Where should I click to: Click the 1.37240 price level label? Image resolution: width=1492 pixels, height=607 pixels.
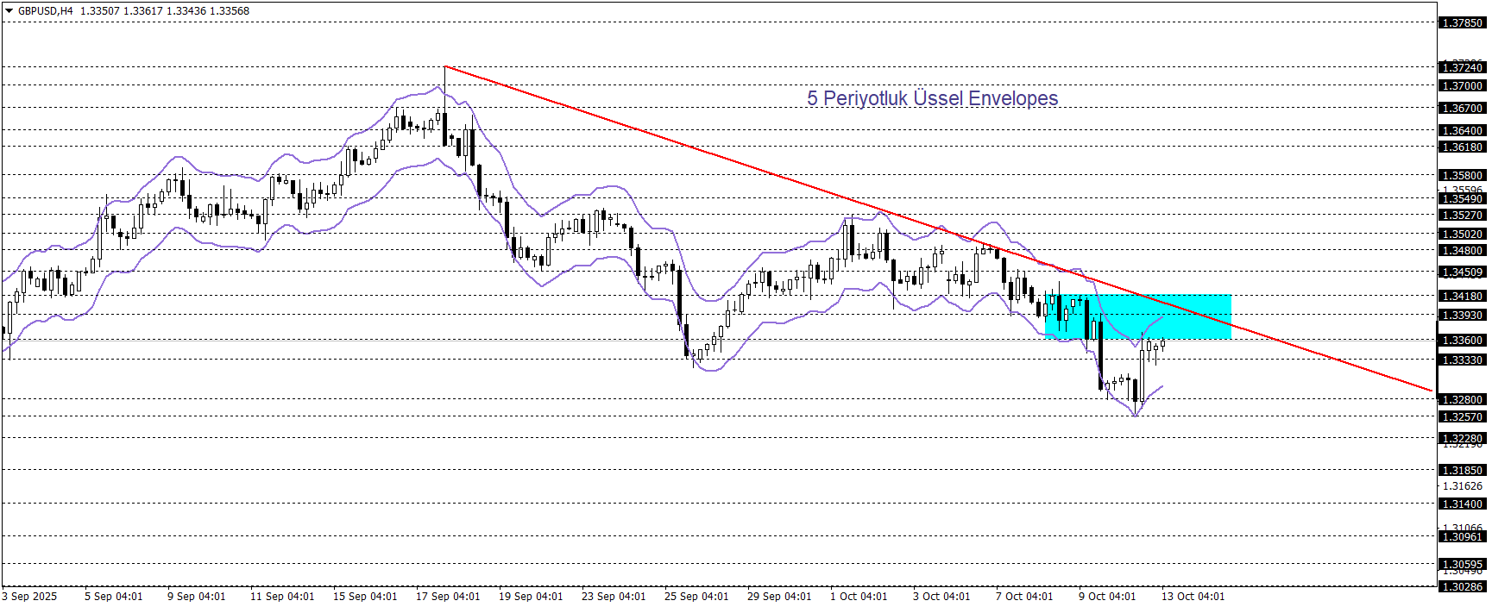pos(1462,67)
